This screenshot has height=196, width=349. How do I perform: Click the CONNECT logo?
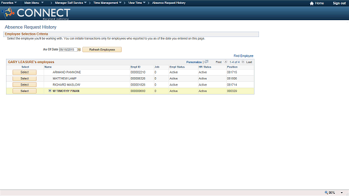36,13
